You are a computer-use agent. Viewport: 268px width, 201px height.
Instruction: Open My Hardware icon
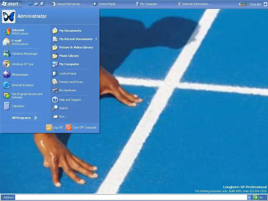55,90
